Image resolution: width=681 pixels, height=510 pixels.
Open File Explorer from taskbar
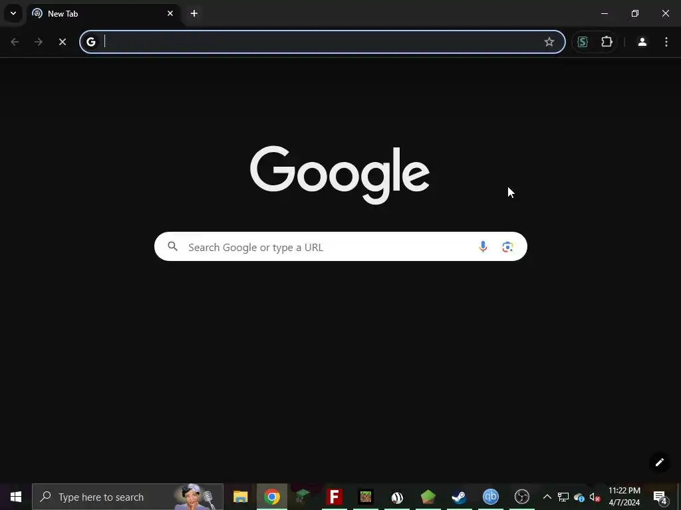coord(241,497)
